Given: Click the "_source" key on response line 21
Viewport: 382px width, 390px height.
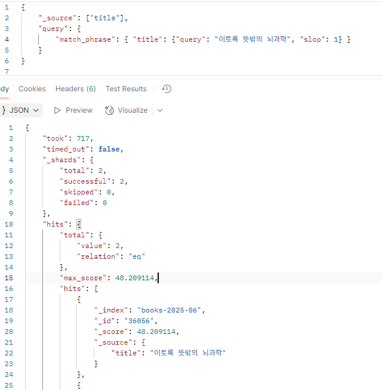Looking at the screenshot, I should point(113,342).
